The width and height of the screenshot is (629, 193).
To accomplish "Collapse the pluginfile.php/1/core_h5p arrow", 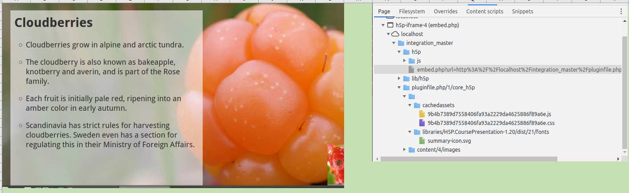I will 399,88.
